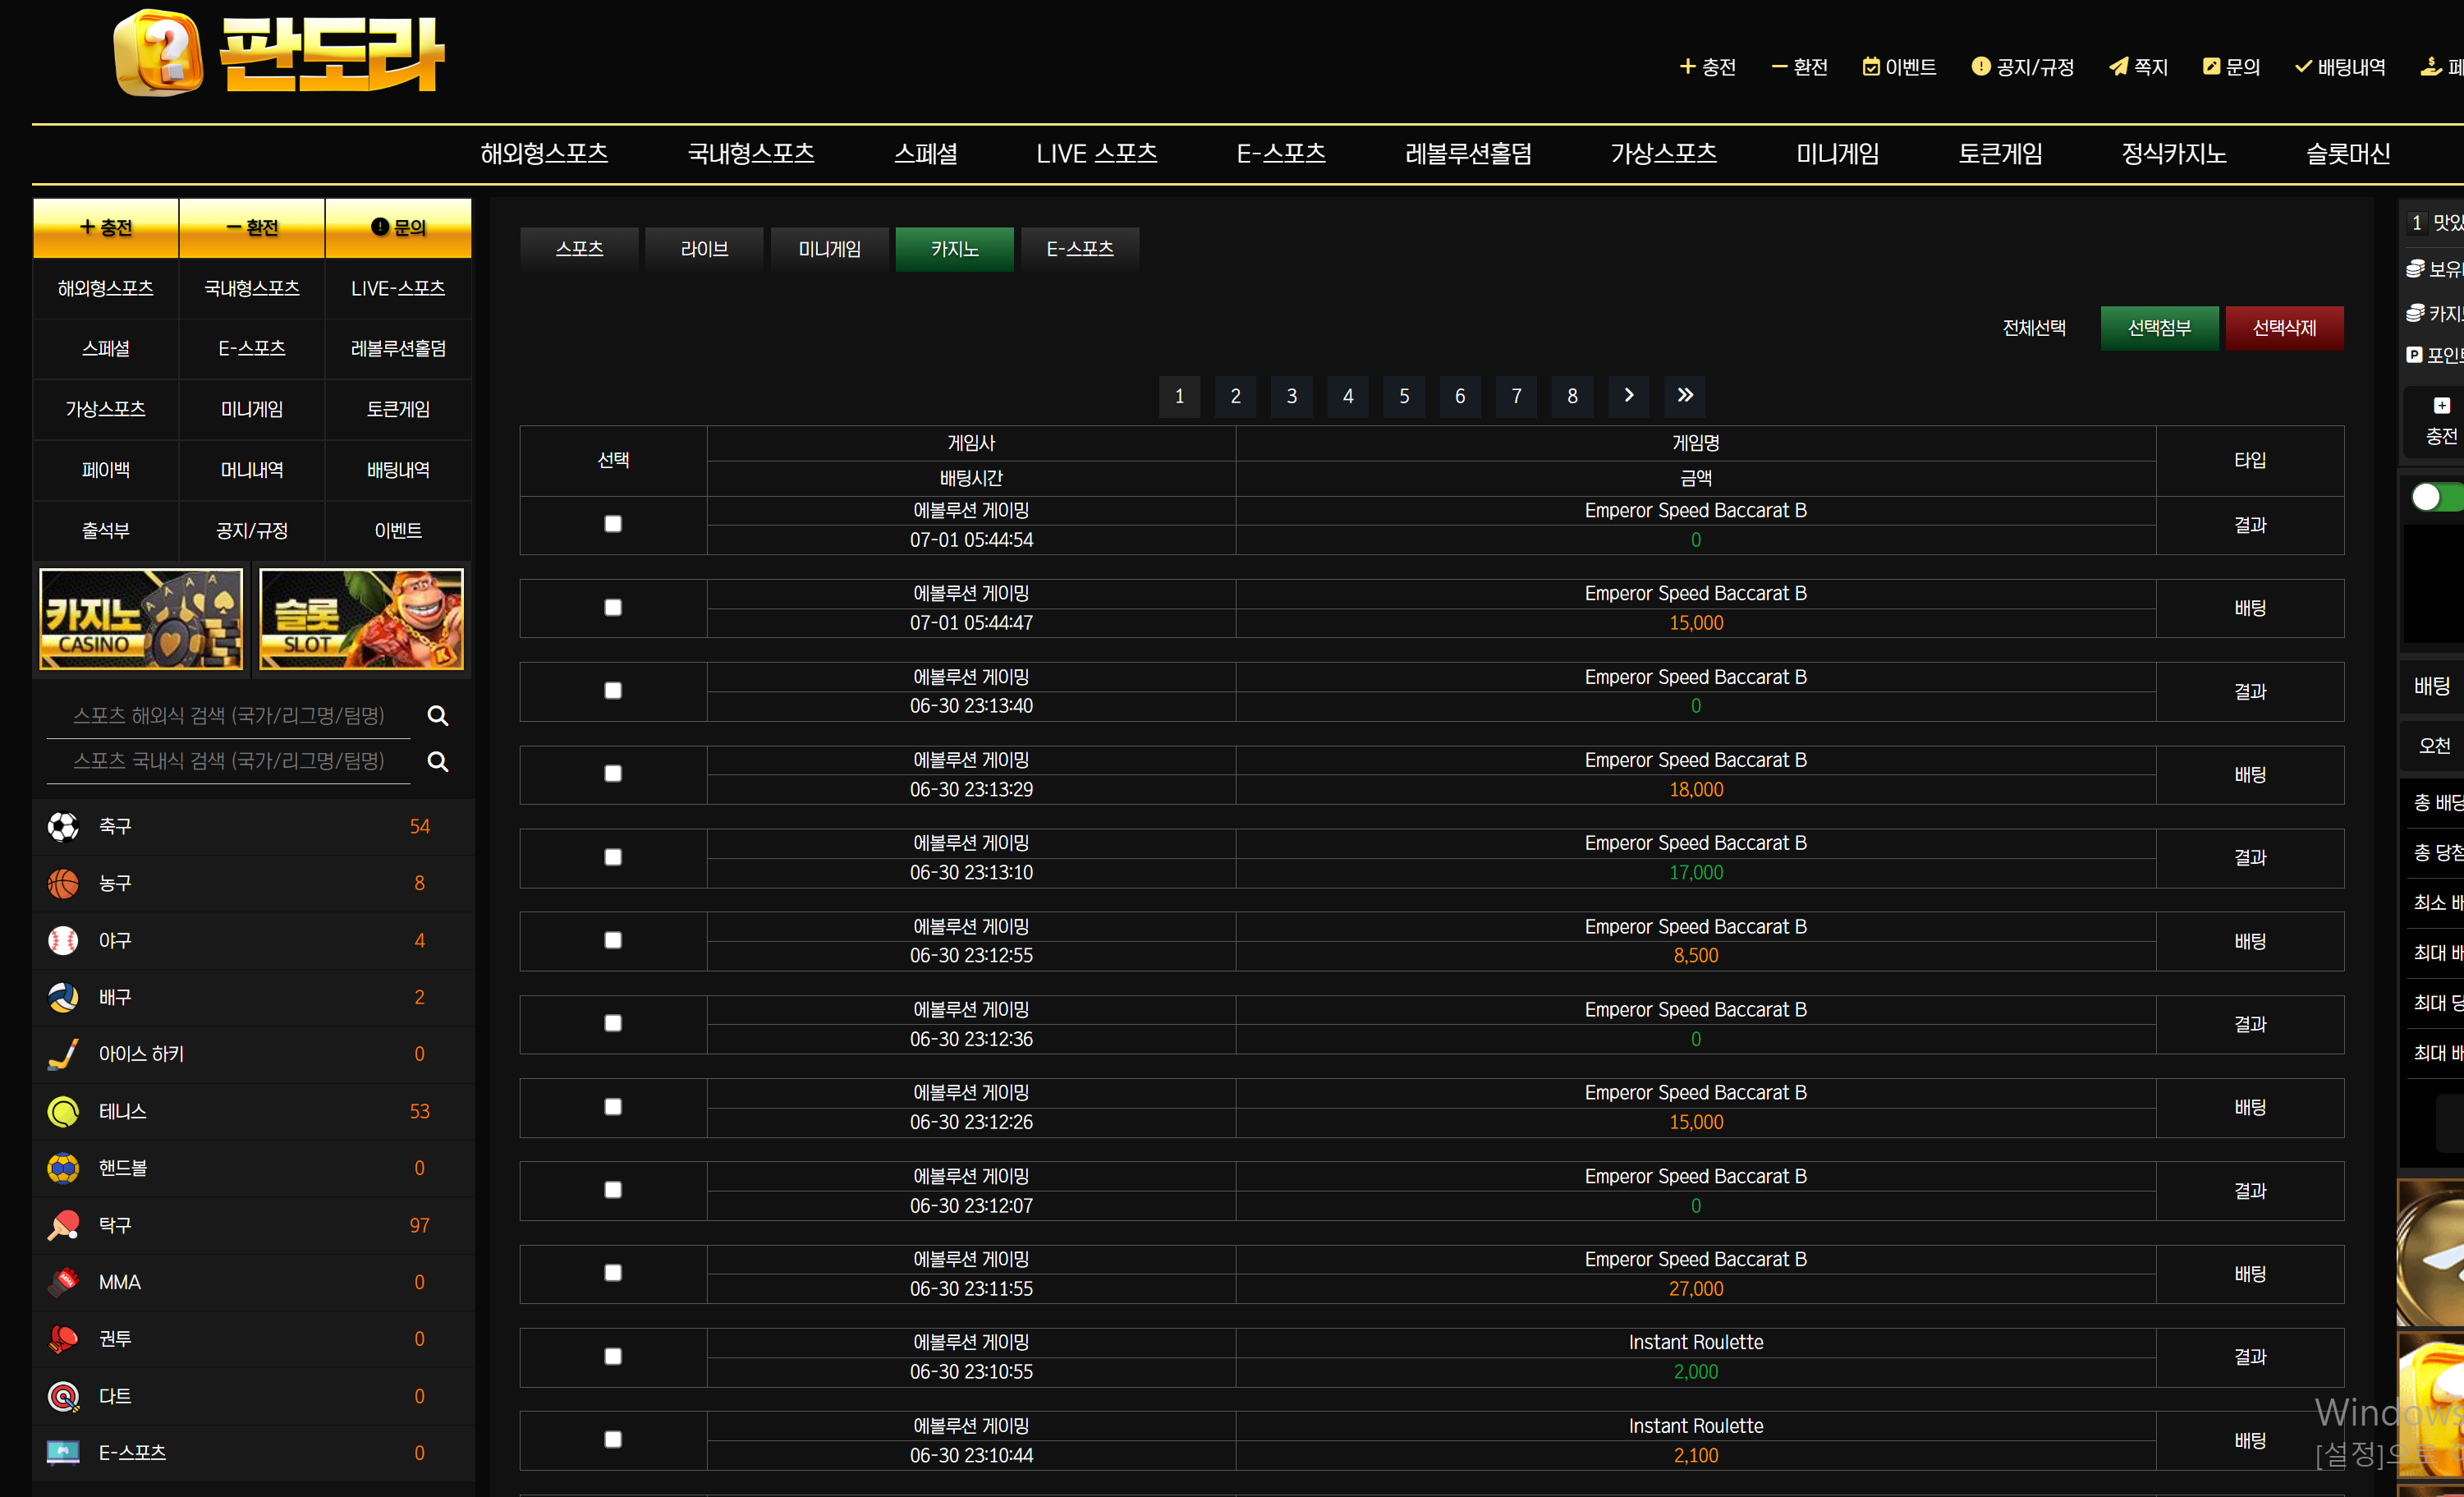Click the soccer ball icon for 축구
2464x1497 pixels.
(63, 826)
